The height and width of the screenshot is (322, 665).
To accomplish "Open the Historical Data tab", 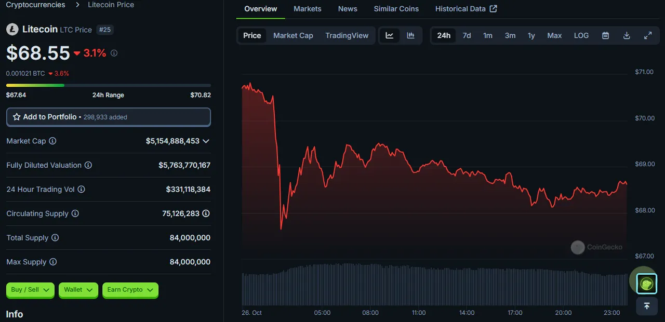I will click(466, 9).
